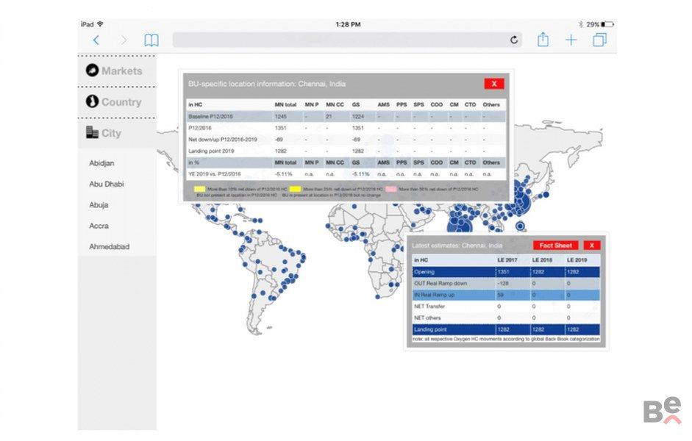Open the Fact Sheet for Chennai

555,245
